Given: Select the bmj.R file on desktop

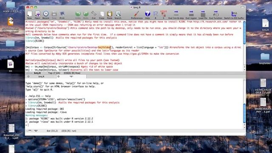Looking at the screenshot, I should tap(265, 25).
